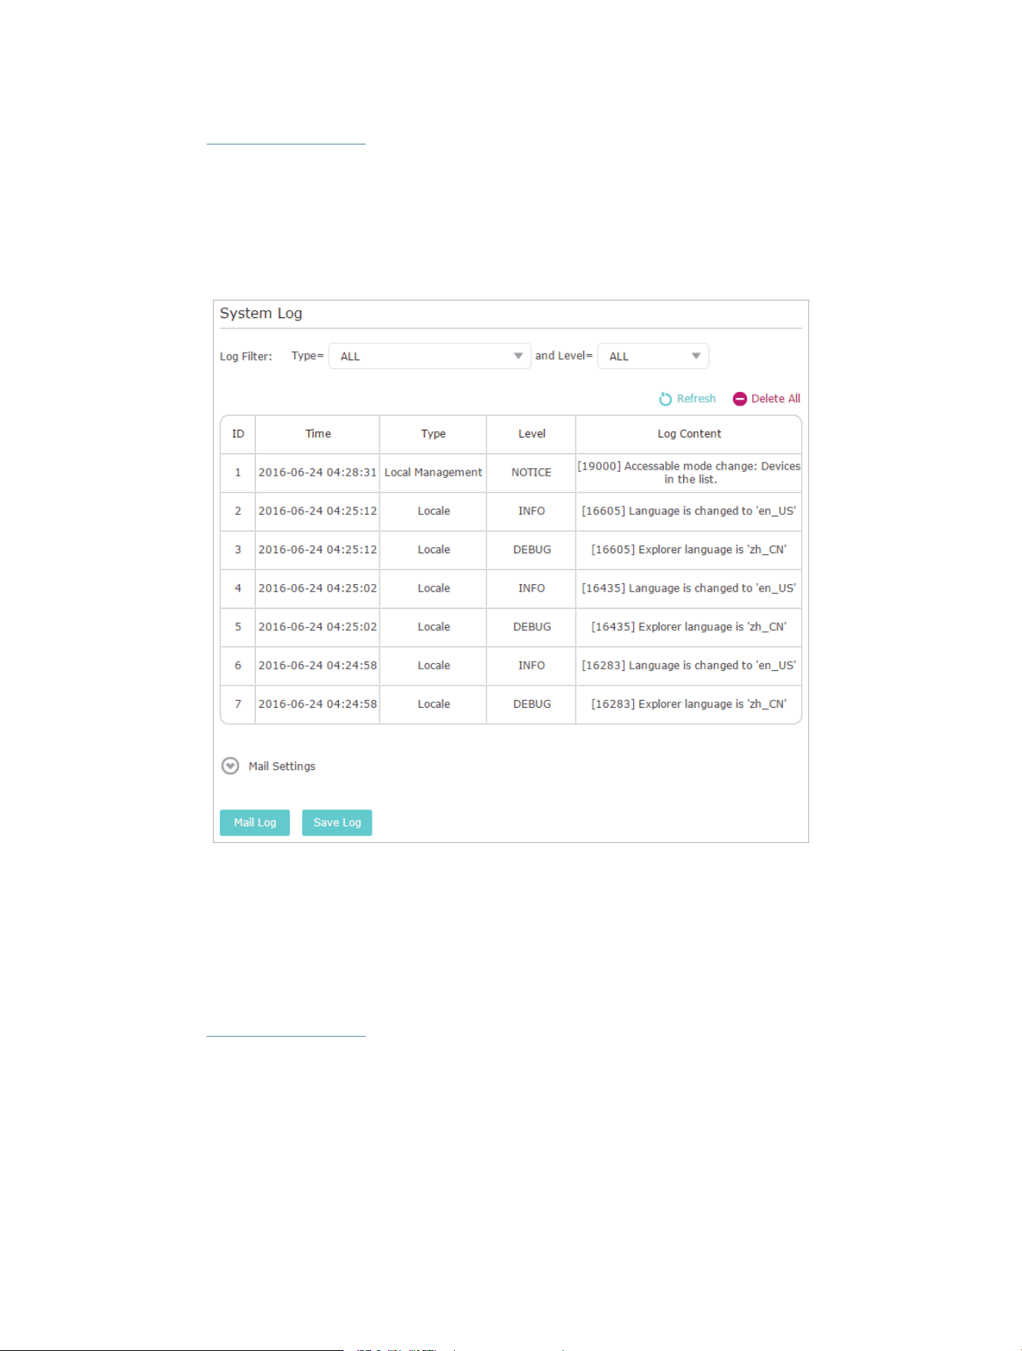
Task: Click the Type column header
Action: click(x=433, y=434)
